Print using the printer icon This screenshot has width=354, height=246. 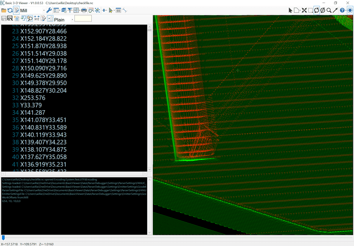(x=84, y=10)
